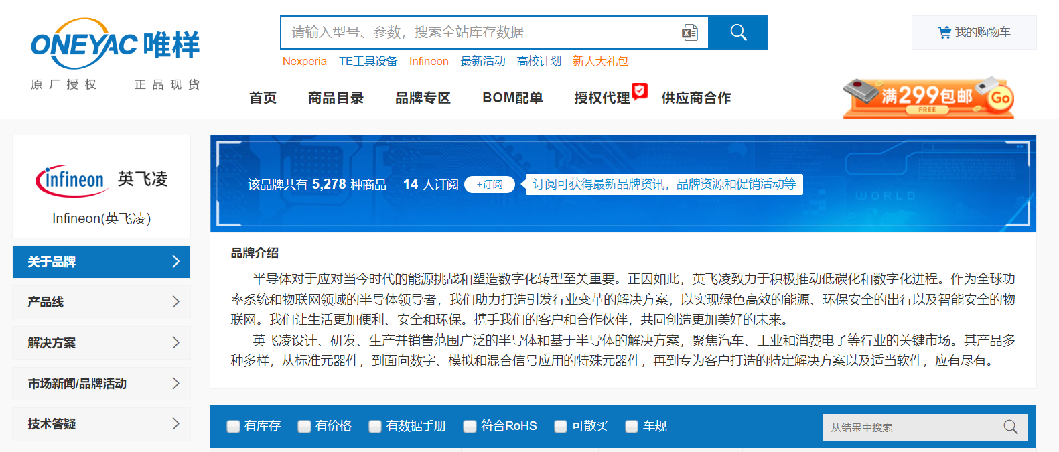The image size is (1059, 452).
Task: Toggle the 符合RoHS checkbox
Action: point(470,427)
